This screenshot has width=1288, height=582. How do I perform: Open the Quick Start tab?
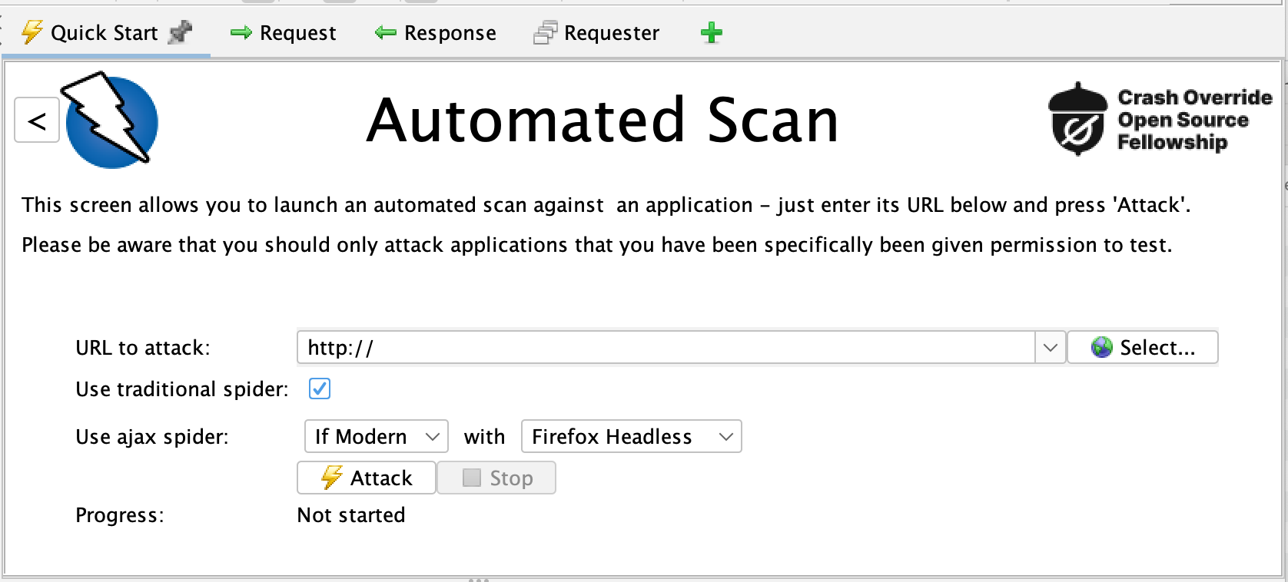(x=105, y=33)
